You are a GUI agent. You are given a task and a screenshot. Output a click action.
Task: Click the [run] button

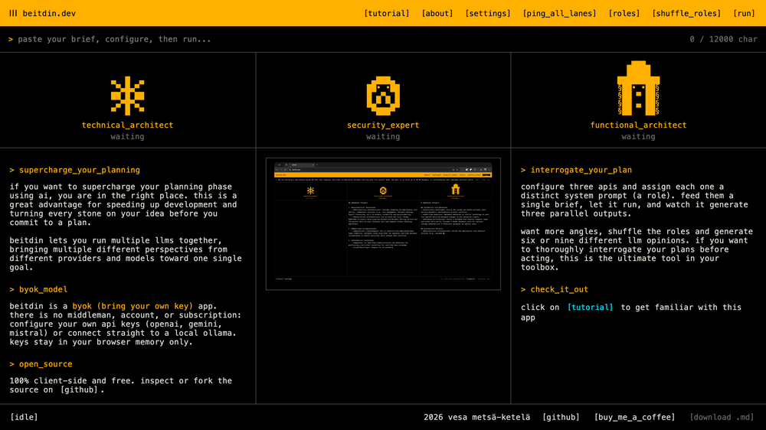[x=744, y=13]
